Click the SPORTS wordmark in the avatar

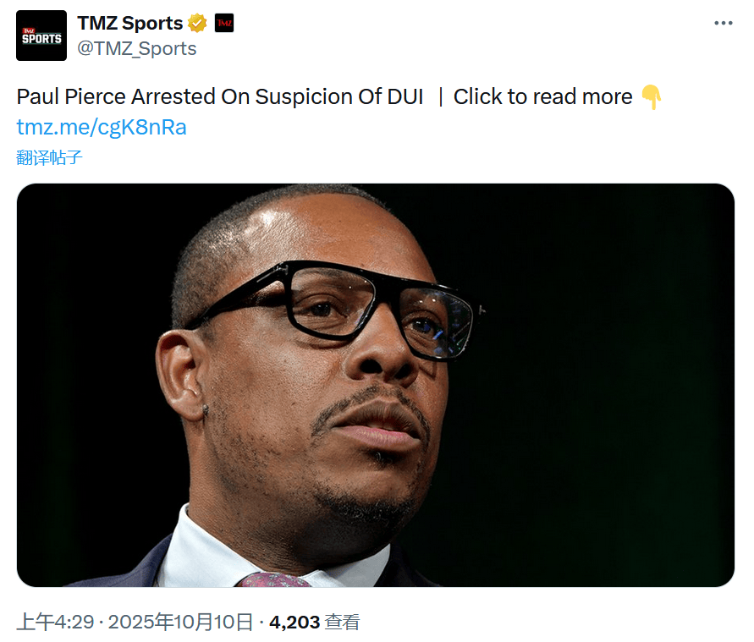(41, 39)
